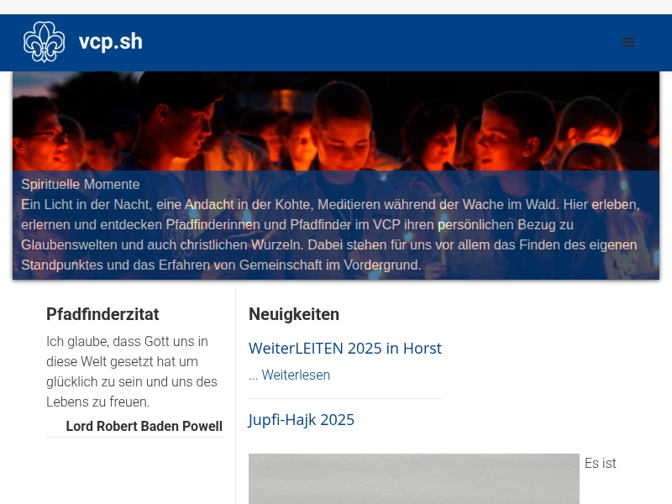Select the Lord Robert Baden Powell attribution
This screenshot has width=672, height=504.
coord(144,426)
